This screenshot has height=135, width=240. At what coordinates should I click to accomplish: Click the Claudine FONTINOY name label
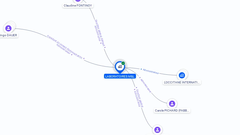[78, 6]
